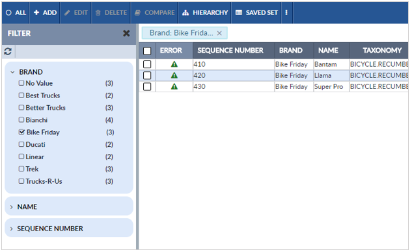Collapse the BRAND filter section

pyautogui.click(x=12, y=72)
